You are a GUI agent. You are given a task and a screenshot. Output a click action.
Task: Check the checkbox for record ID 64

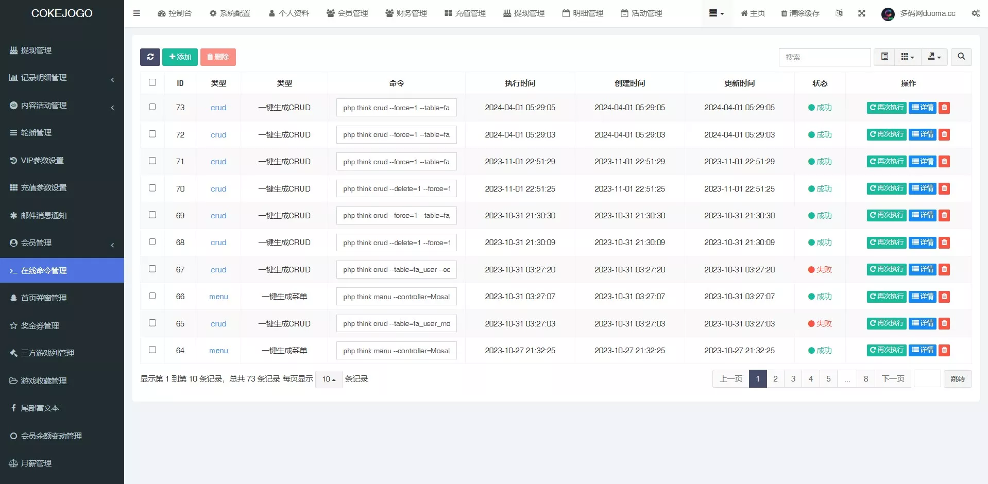click(152, 350)
